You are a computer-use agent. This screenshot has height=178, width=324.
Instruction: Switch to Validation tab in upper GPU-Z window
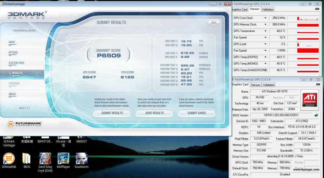pyautogui.click(x=268, y=9)
